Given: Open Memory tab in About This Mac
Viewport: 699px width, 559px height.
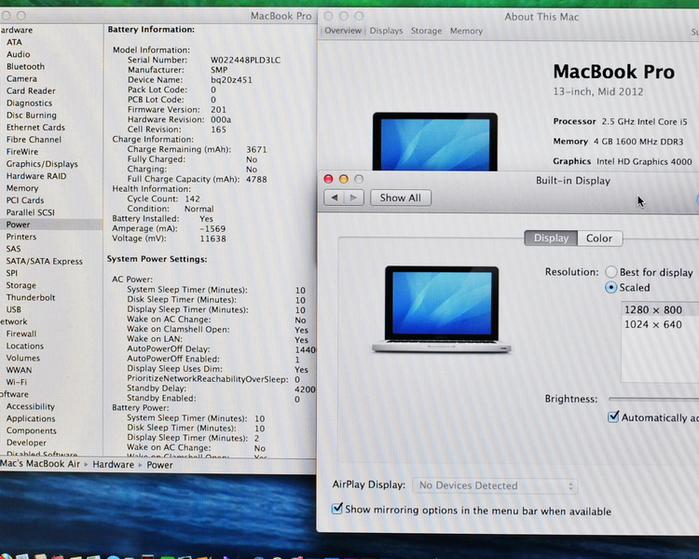Looking at the screenshot, I should tap(466, 31).
